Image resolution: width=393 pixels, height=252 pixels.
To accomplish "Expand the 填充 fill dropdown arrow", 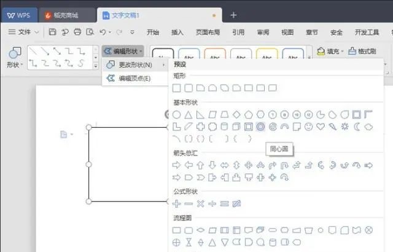I will (x=342, y=52).
